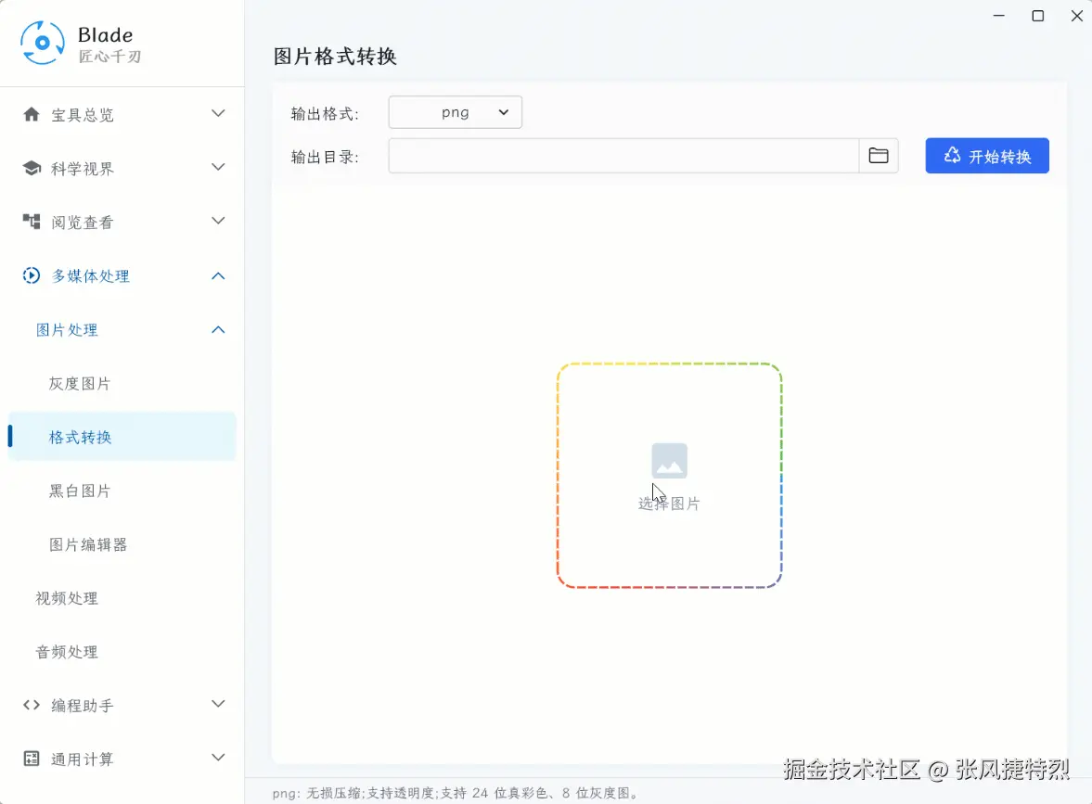Click the 多媒体处理 menu label
1092x804 pixels.
point(91,275)
